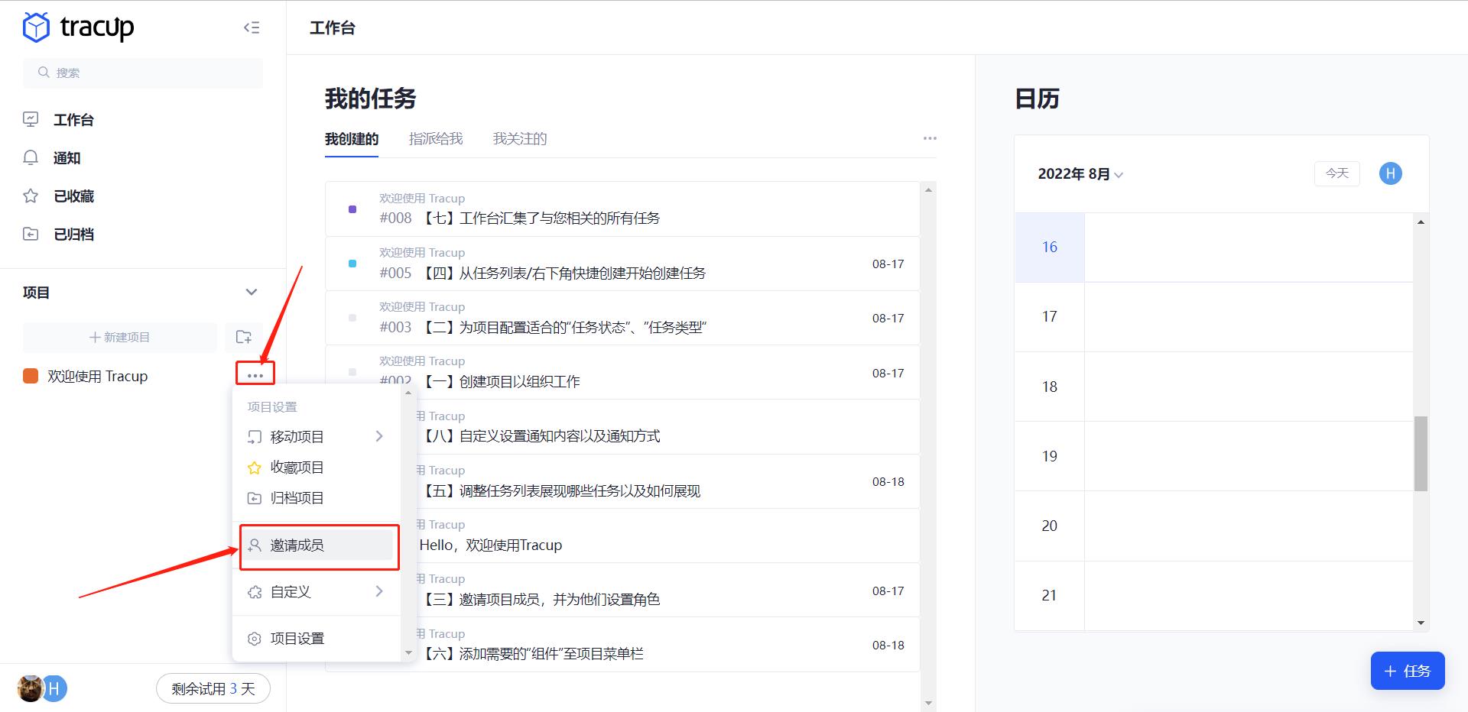Viewport: 1468px width, 712px height.
Task: Expand the 自定义 submenu arrow
Action: click(379, 591)
